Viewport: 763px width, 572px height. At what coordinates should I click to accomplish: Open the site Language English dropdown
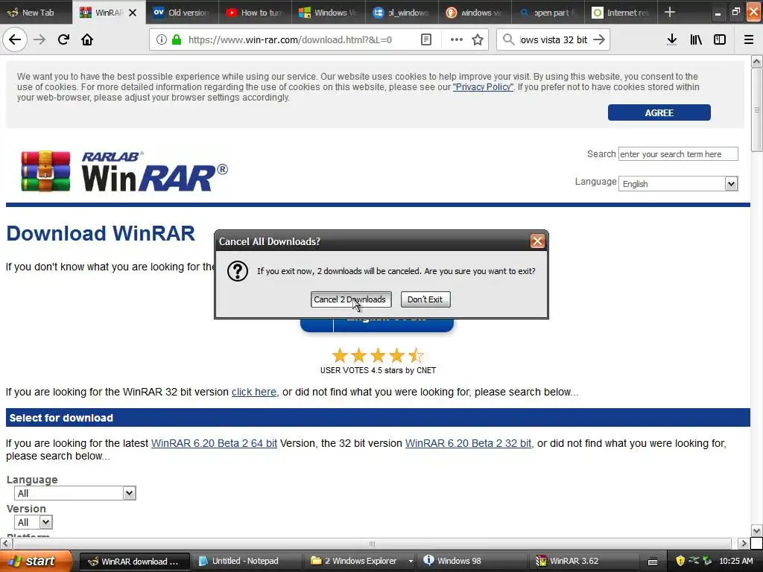click(x=678, y=184)
